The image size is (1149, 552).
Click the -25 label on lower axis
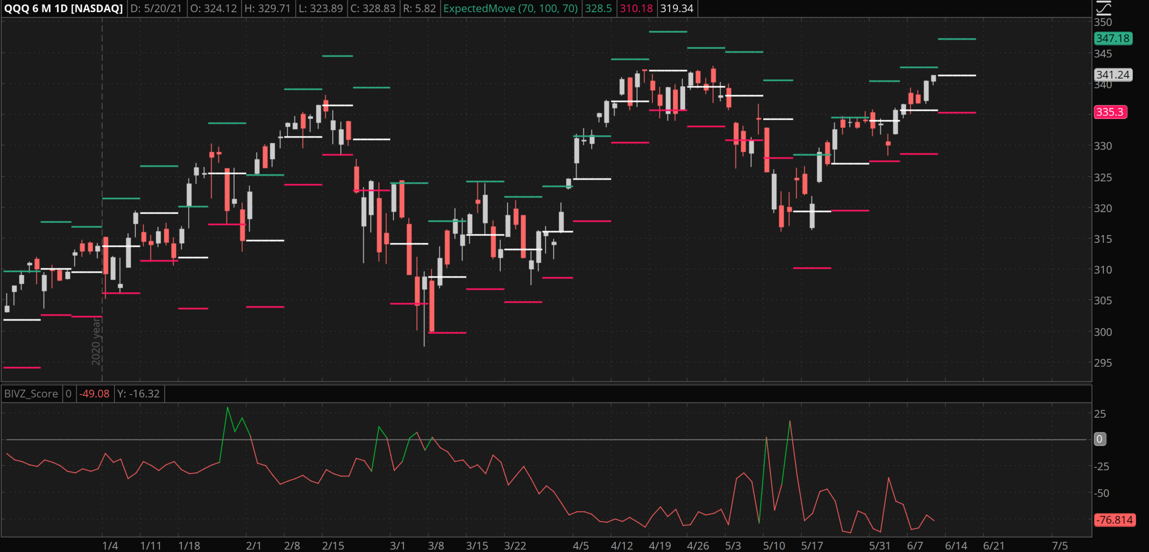point(1101,467)
